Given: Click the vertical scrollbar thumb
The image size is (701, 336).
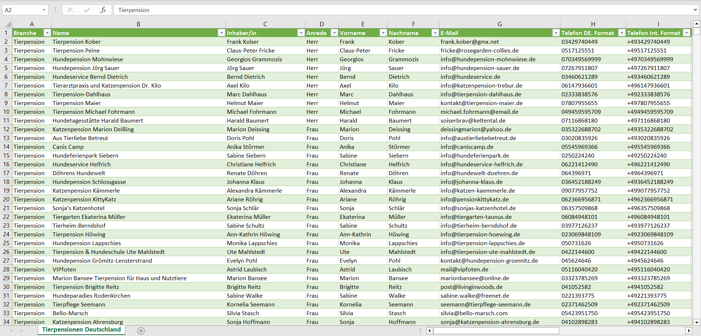Looking at the screenshot, I should pos(697,31).
